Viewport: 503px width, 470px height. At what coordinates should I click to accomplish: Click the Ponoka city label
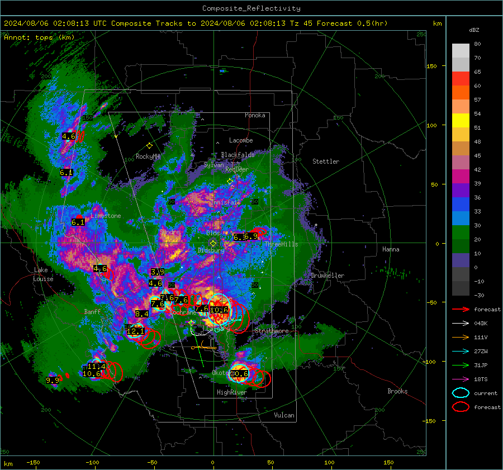pos(255,115)
